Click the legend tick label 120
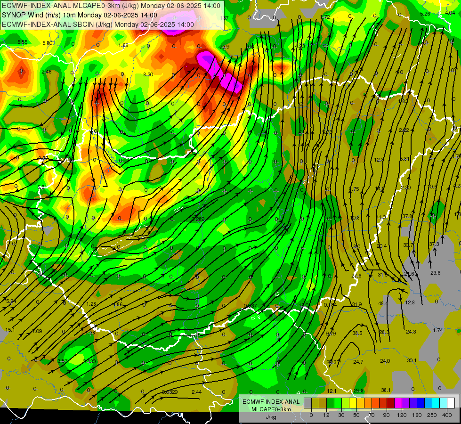This screenshot has width=461, height=424. (402, 415)
